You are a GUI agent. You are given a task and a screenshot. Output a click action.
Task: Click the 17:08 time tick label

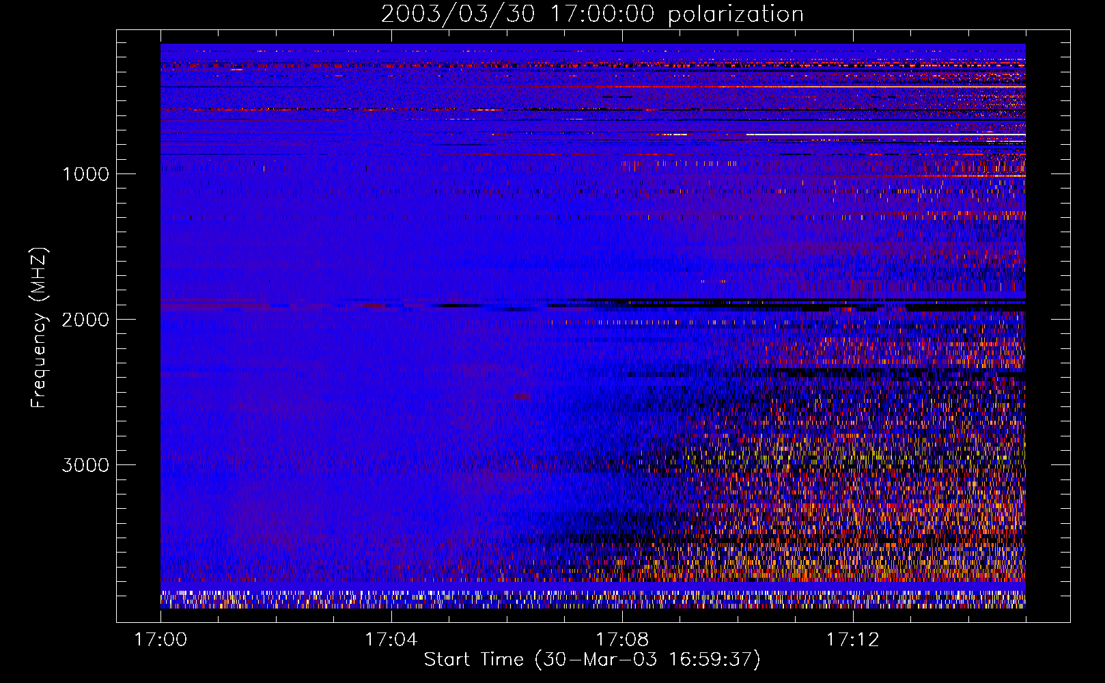621,640
